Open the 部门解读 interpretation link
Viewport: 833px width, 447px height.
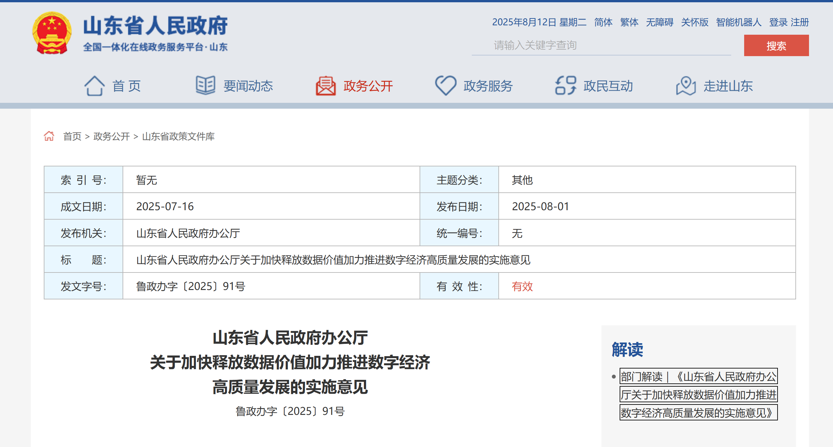point(698,394)
